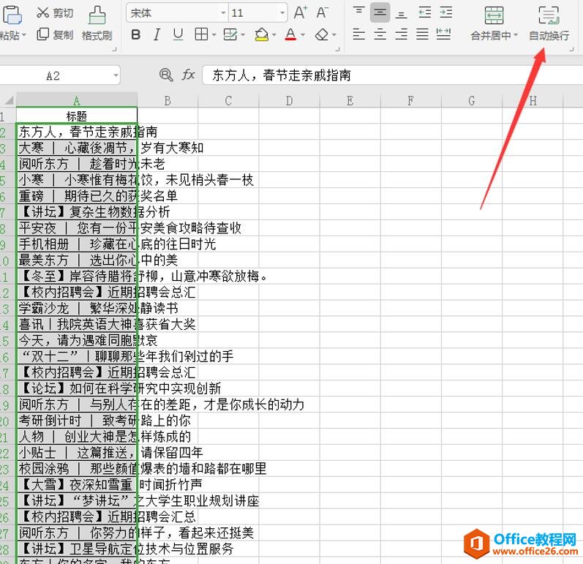Select cell 学霸沙龙｜繁华深处静读书
The width and height of the screenshot is (583, 564).
(x=77, y=308)
